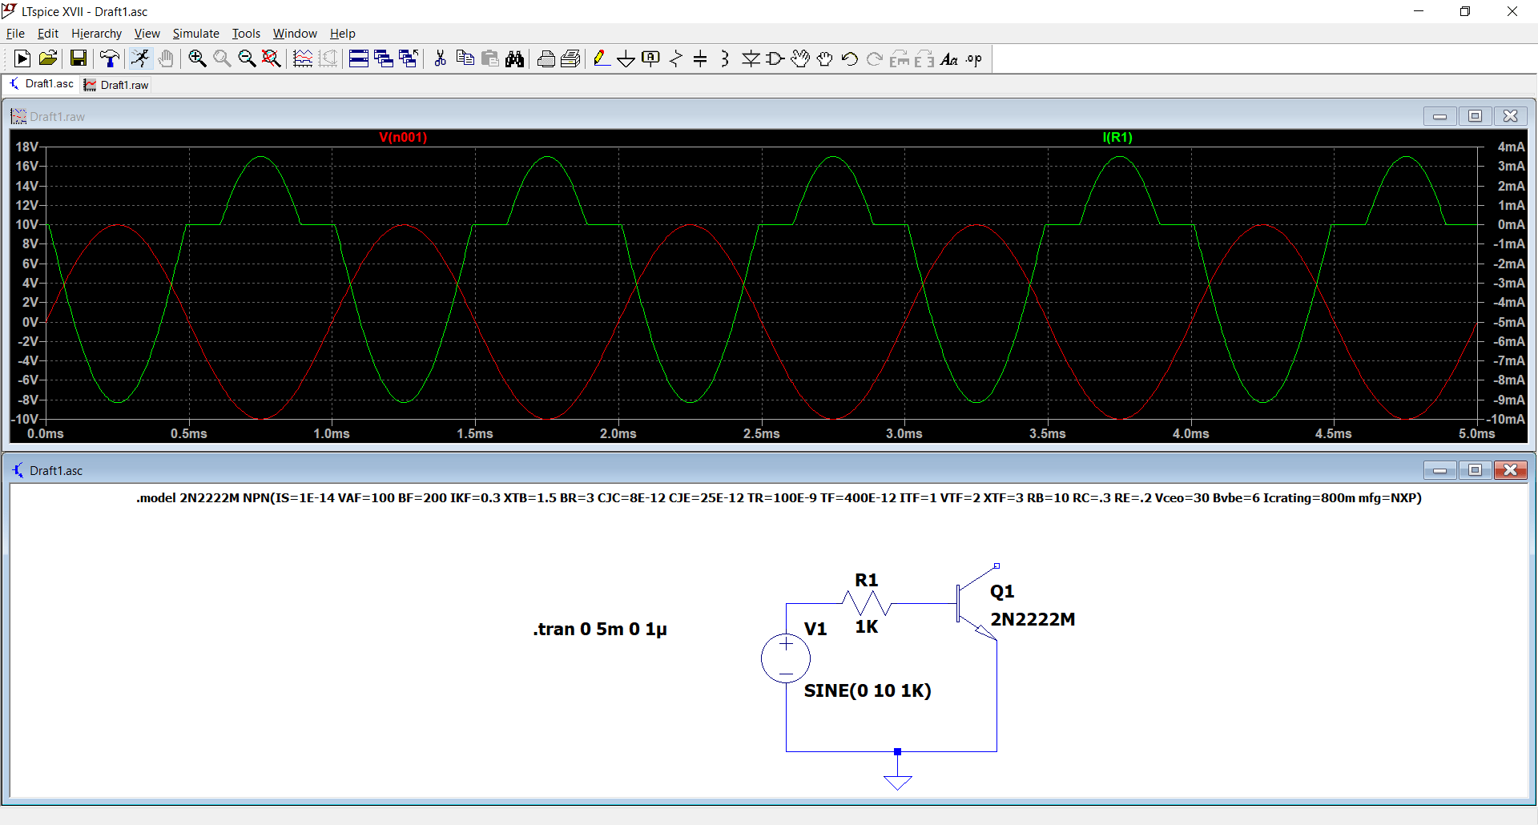The height and width of the screenshot is (825, 1538).
Task: Click the R1 resistor label
Action: tap(867, 580)
